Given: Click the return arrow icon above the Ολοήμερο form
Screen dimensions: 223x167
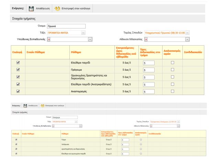Looking at the screenshot, I should (42, 106).
